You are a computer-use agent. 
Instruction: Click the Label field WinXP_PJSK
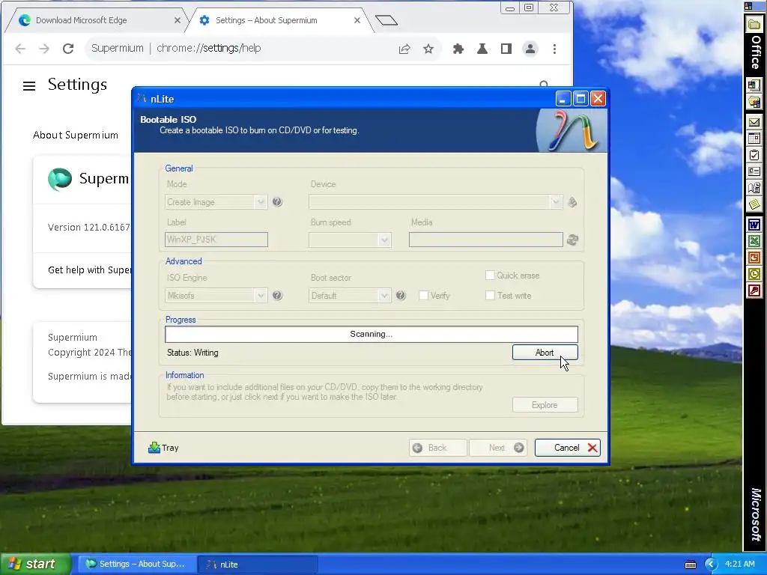pyautogui.click(x=216, y=240)
